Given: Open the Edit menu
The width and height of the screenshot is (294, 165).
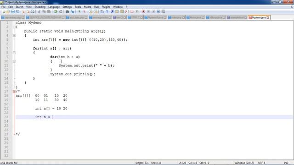Looking at the screenshot, I should pos(11,7).
